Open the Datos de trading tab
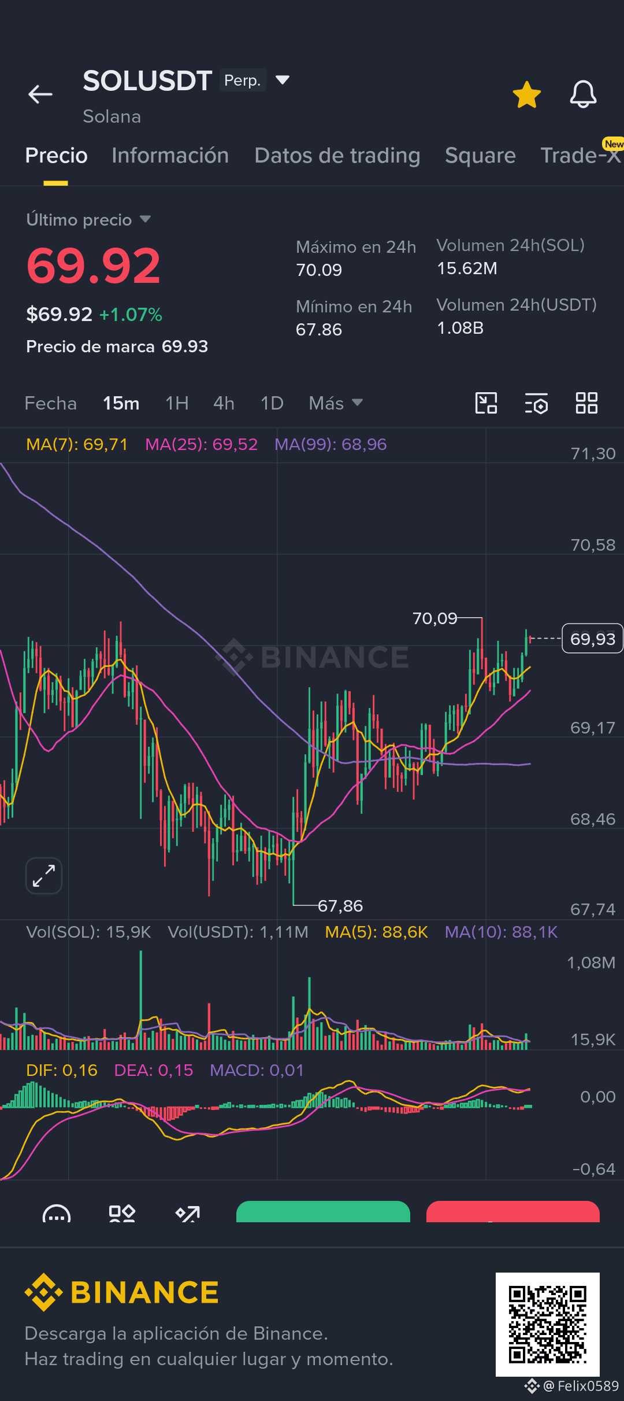624x1401 pixels. (x=337, y=155)
